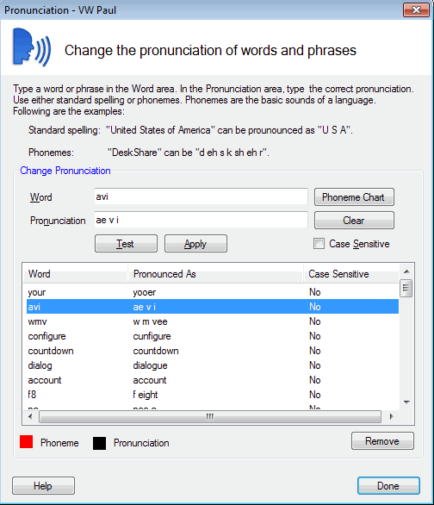
Task: Sort list by Word column header
Action: [x=75, y=274]
